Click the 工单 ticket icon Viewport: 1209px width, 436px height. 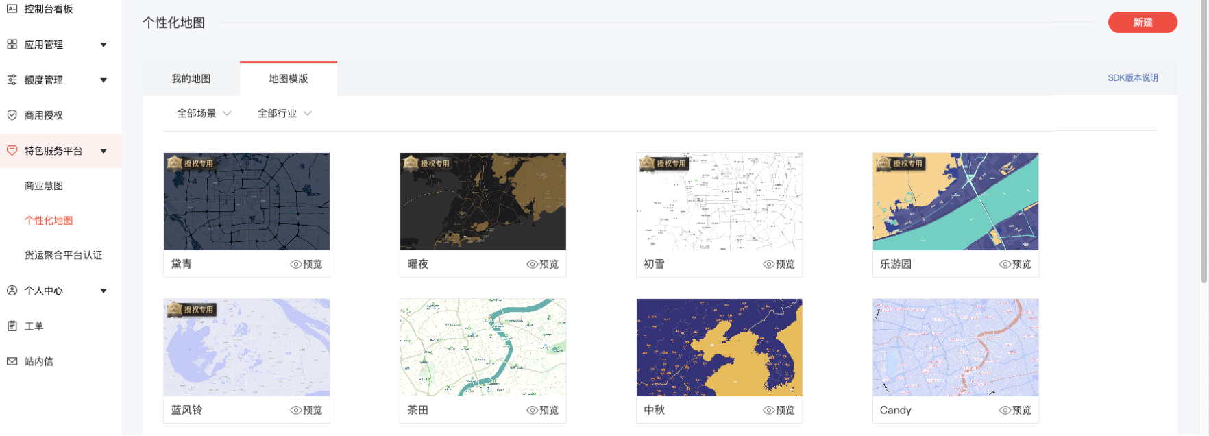tap(12, 326)
